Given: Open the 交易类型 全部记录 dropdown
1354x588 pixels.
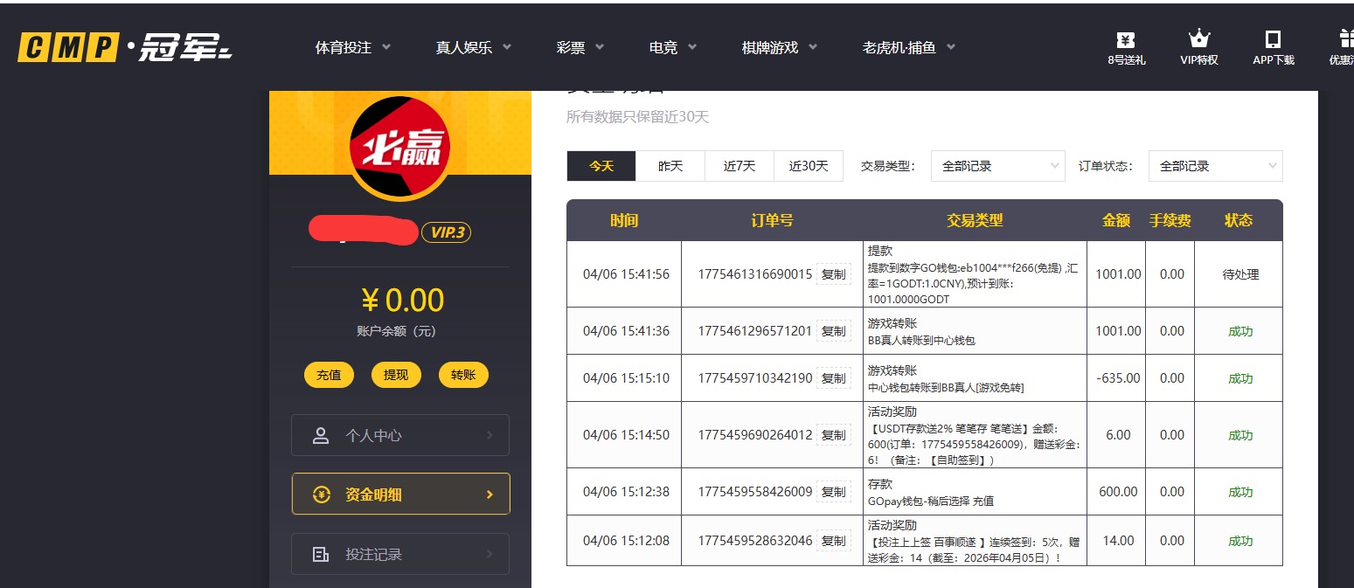Looking at the screenshot, I should coord(997,165).
